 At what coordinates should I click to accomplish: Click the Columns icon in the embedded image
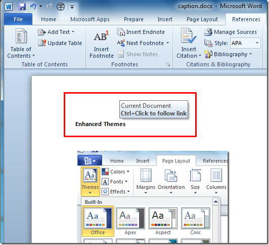[216, 176]
